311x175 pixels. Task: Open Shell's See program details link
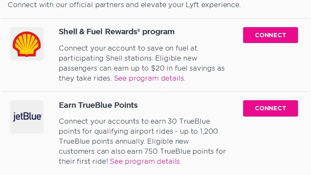pos(149,78)
